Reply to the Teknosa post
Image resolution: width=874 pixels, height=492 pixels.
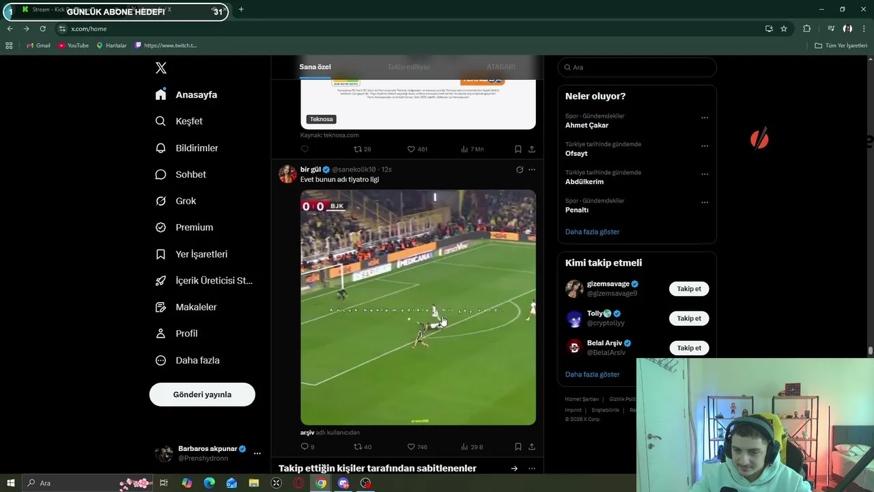point(305,149)
